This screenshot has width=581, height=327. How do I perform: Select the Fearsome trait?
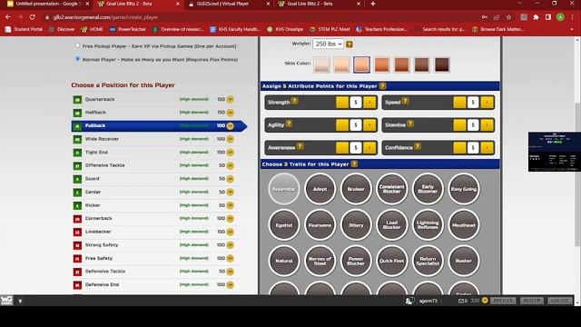(320, 225)
